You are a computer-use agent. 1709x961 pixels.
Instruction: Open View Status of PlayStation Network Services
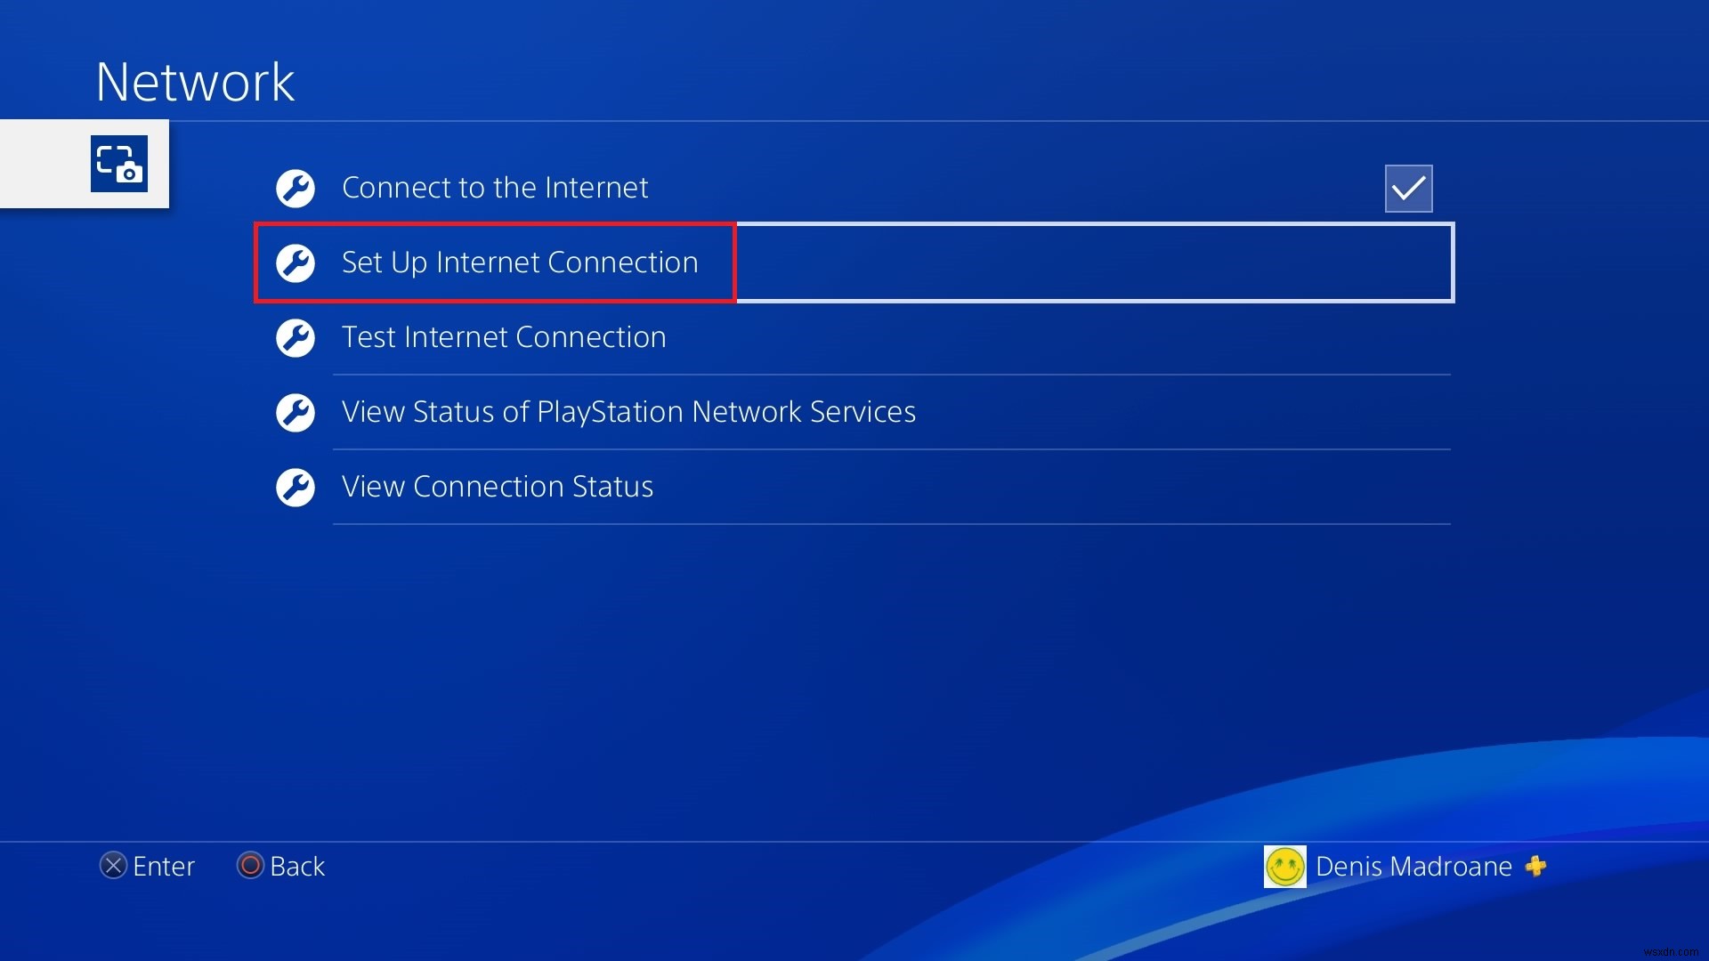[x=629, y=411]
